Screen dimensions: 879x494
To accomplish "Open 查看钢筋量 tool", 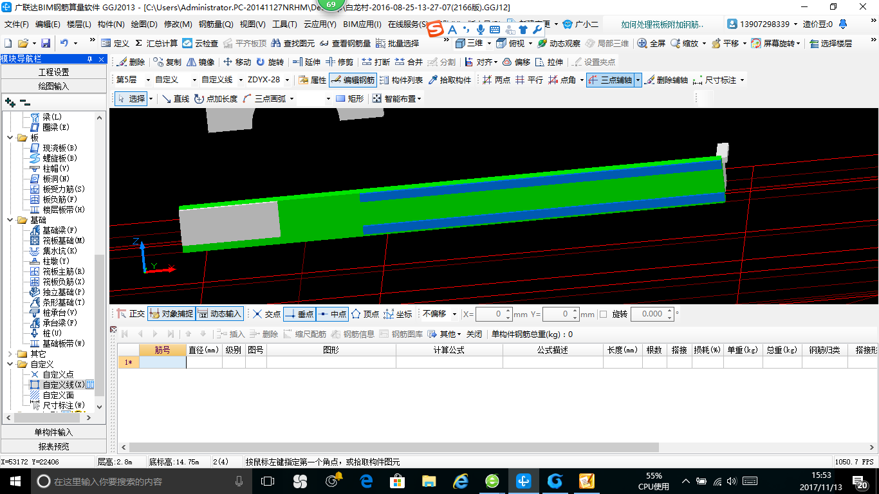I will [x=345, y=43].
